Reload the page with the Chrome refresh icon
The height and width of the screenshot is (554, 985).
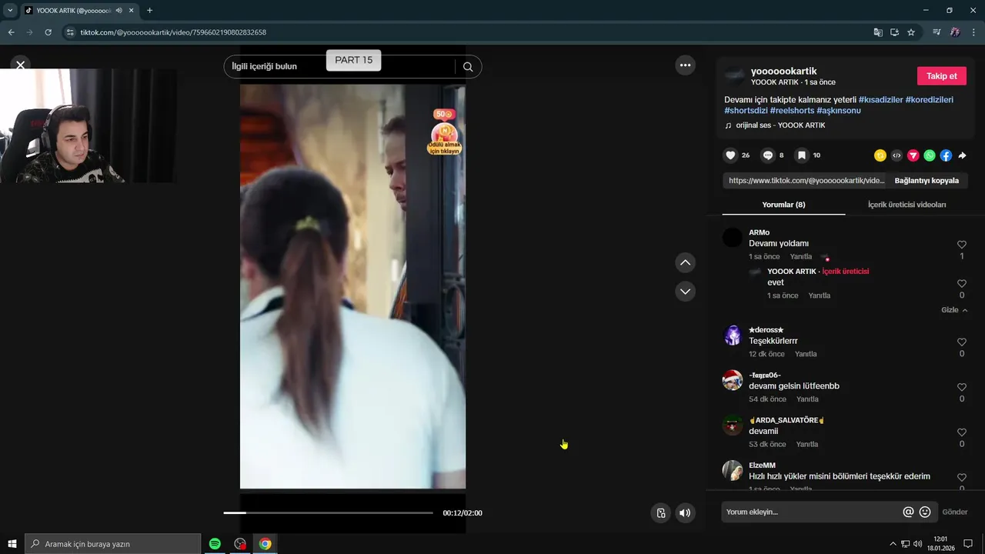tap(48, 32)
